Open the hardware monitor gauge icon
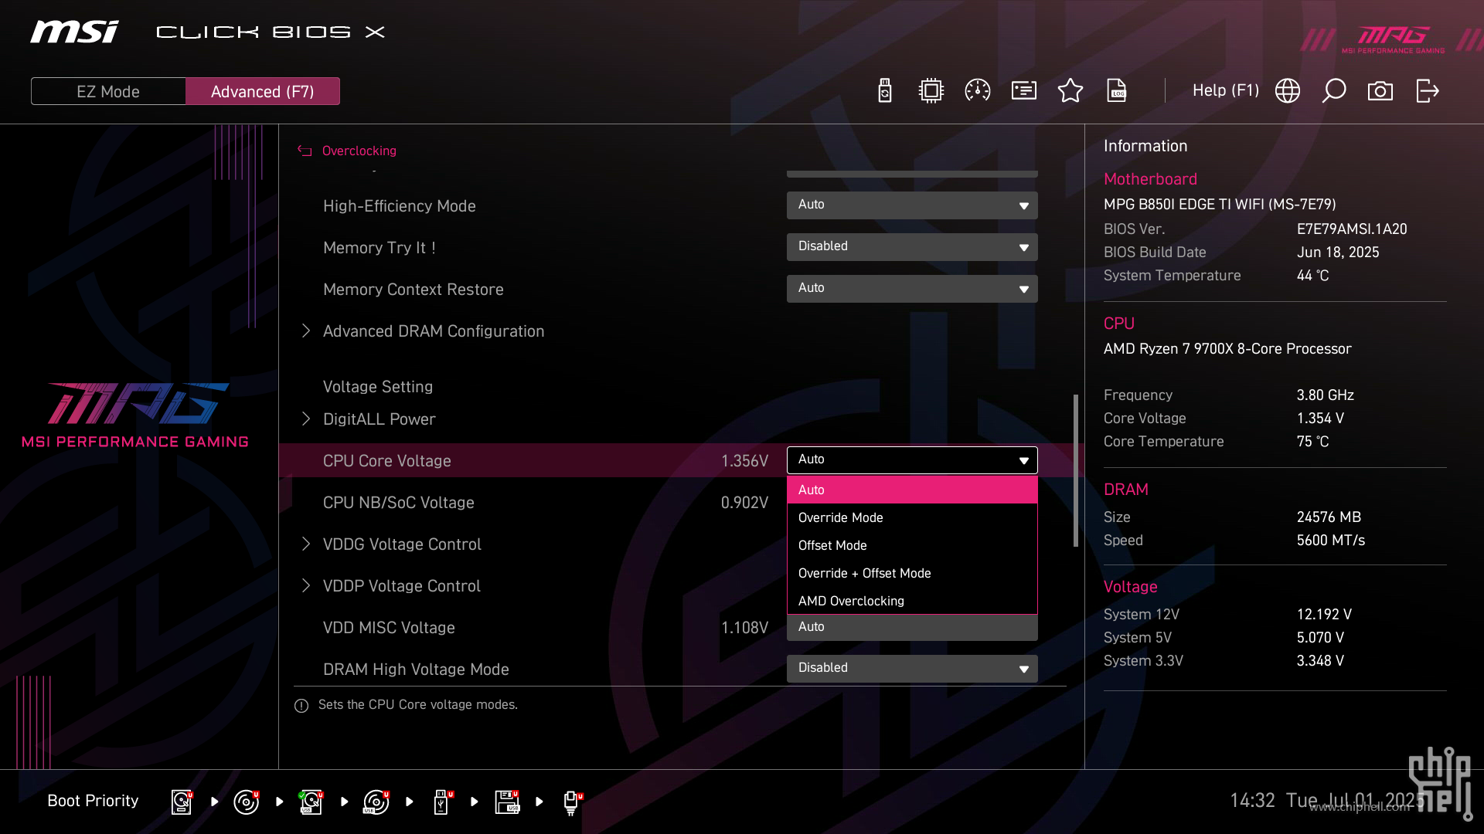Viewport: 1484px width, 834px height. pyautogui.click(x=978, y=91)
